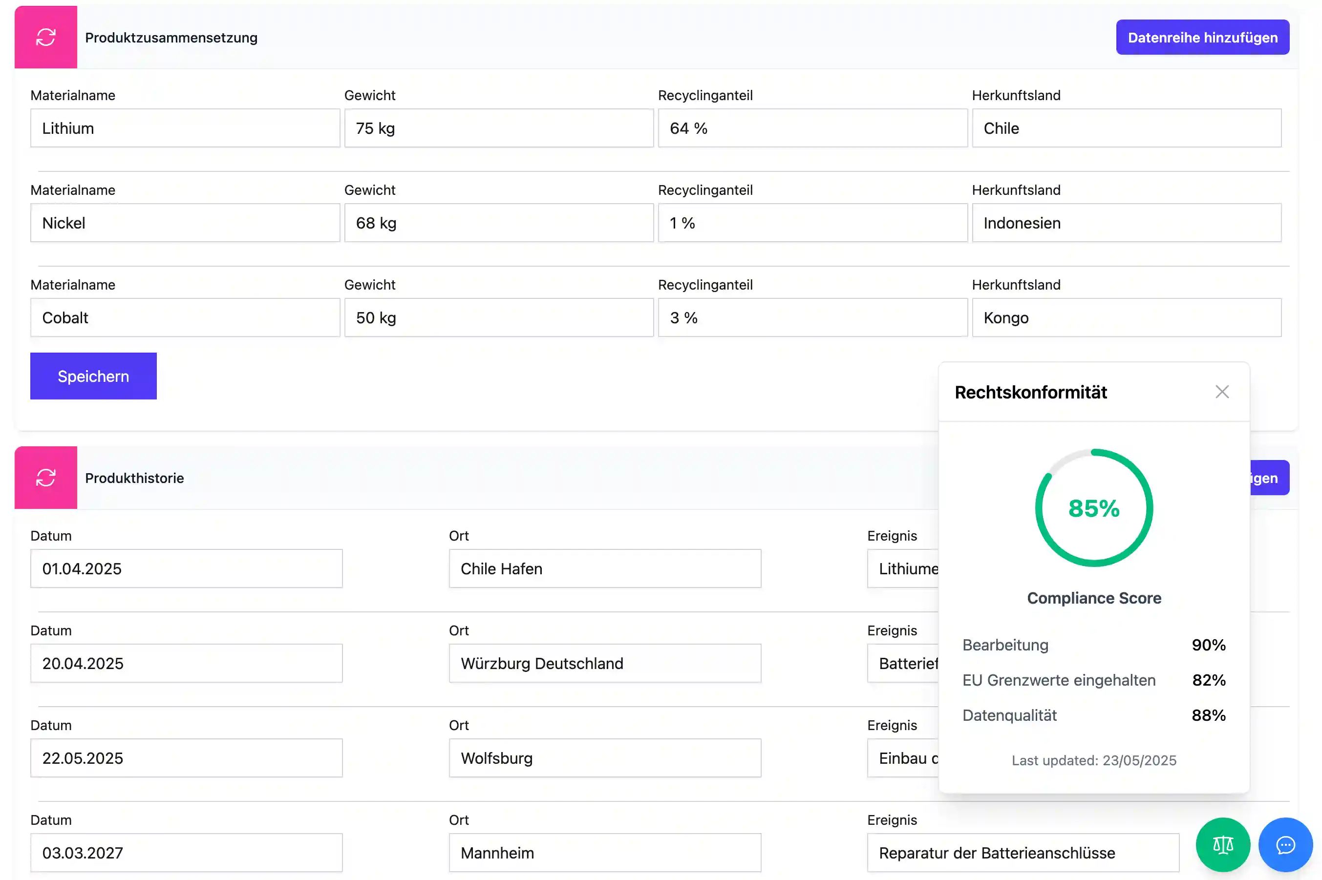This screenshot has width=1322, height=880.
Task: Edit the Reparatur der Batterieanschlüsse event field
Action: pyautogui.click(x=1022, y=853)
